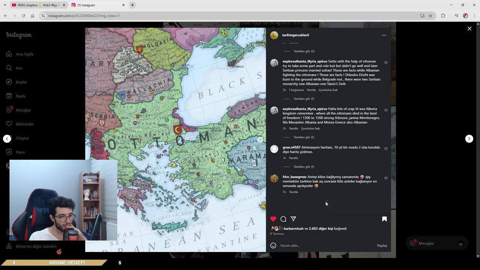Click tarihingerceklerii profile avatar
Viewport: 480px width, 270px height.
click(x=274, y=35)
